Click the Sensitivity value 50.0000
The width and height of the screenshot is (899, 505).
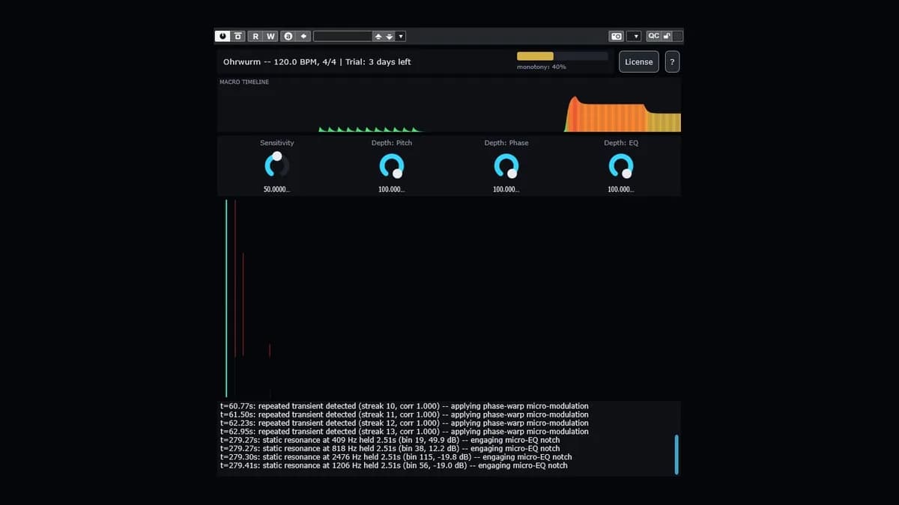coord(277,190)
